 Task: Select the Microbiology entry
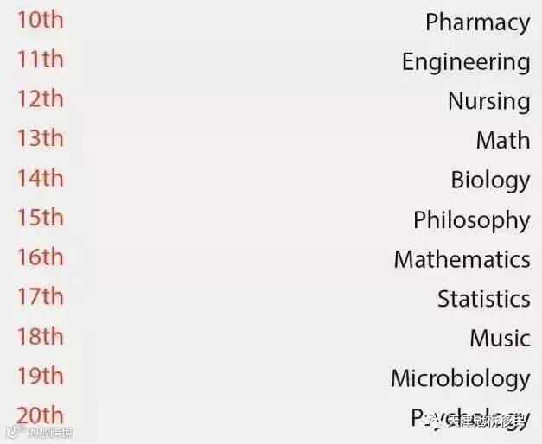click(x=460, y=377)
